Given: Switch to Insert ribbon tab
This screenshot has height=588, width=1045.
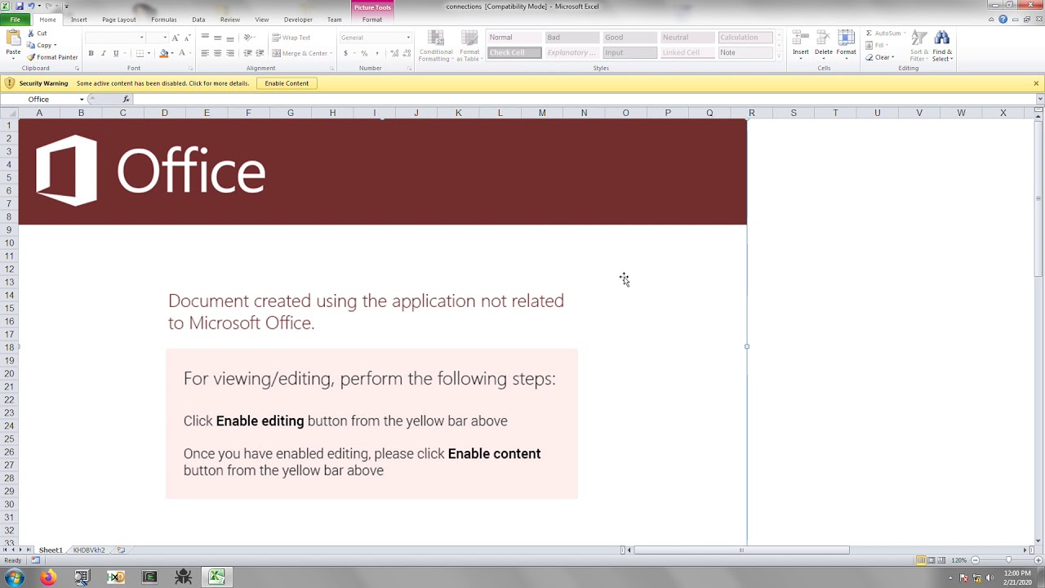Looking at the screenshot, I should tap(78, 20).
